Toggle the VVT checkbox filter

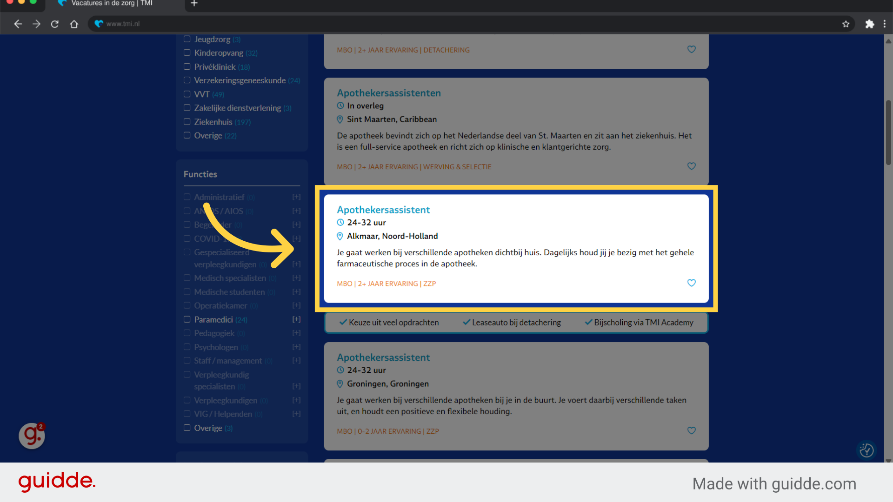coord(187,94)
